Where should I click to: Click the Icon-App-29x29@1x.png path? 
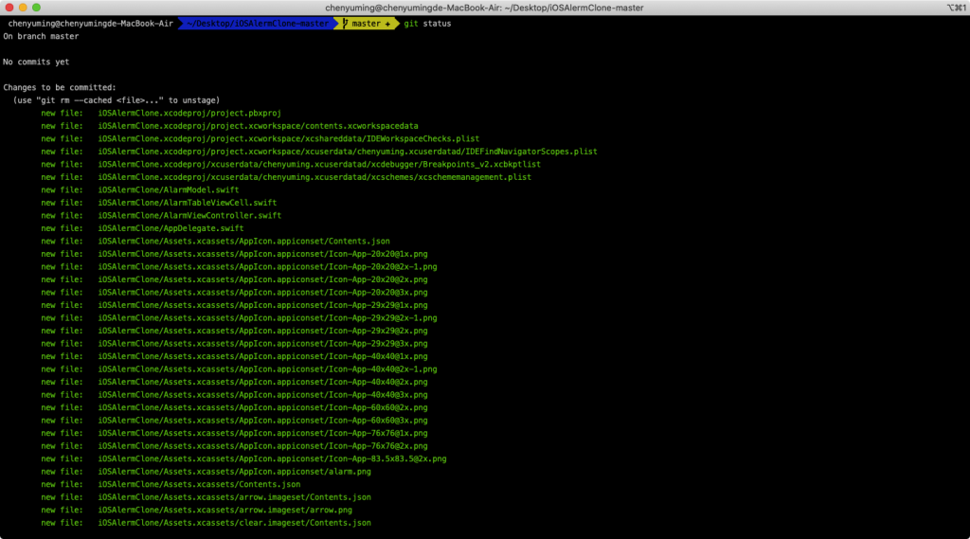(x=263, y=305)
